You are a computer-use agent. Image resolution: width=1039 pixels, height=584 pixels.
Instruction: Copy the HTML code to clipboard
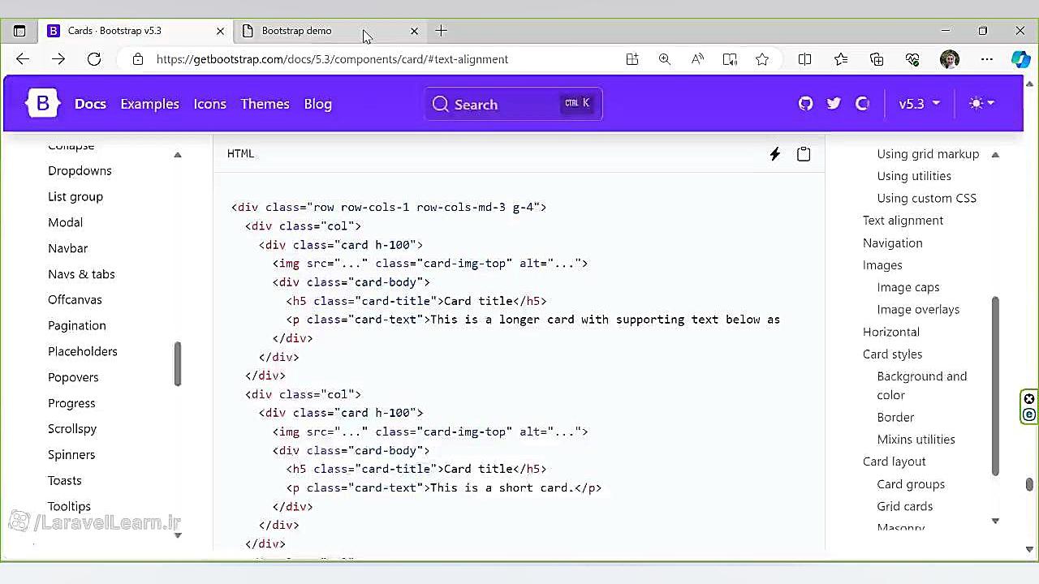[x=804, y=154]
